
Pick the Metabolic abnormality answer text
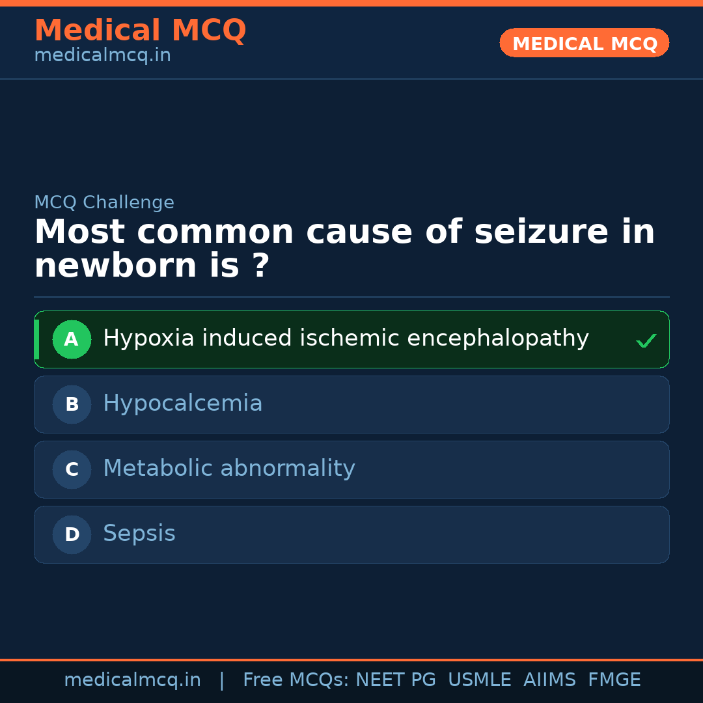(x=228, y=469)
